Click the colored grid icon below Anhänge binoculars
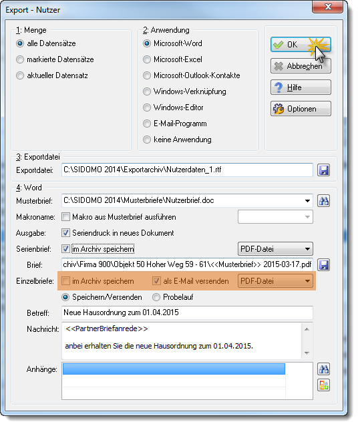The image size is (358, 426). click(323, 385)
